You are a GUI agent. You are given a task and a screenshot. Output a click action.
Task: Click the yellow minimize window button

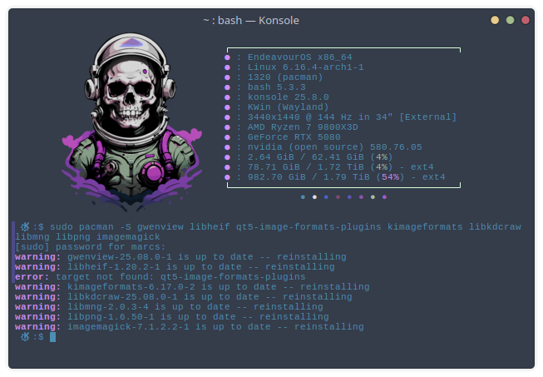click(495, 20)
